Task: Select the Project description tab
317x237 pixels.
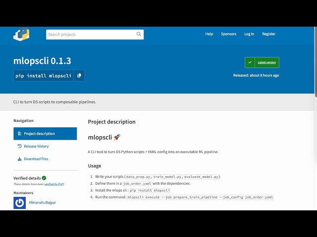Action: pos(45,134)
